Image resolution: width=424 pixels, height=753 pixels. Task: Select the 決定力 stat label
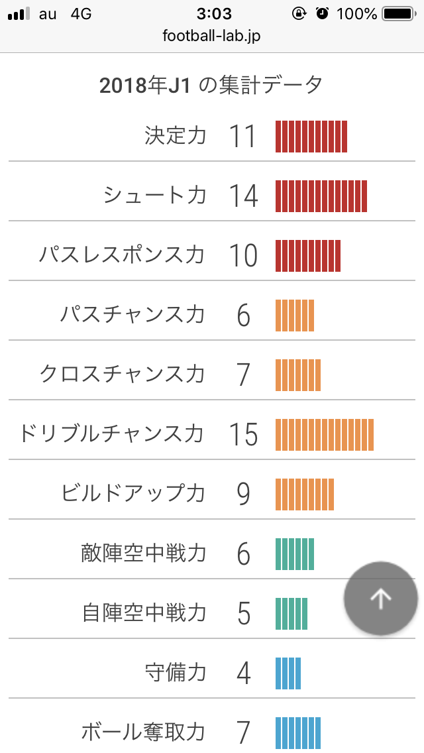pyautogui.click(x=176, y=136)
